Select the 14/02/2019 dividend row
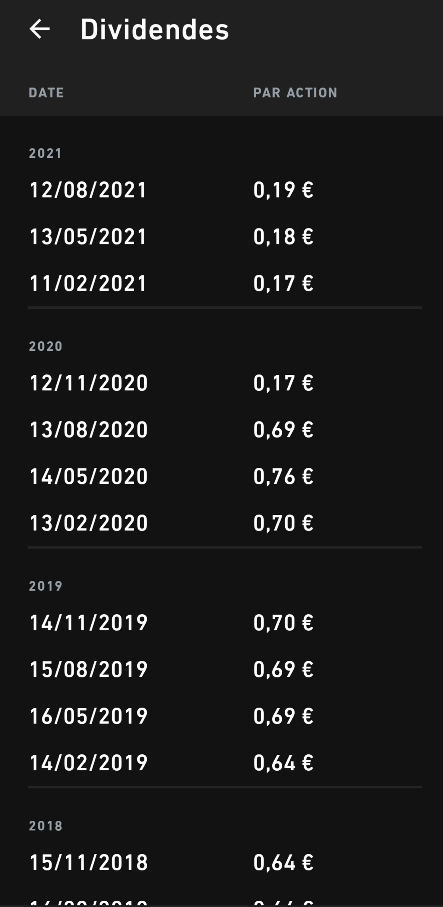This screenshot has width=443, height=907. [88, 763]
